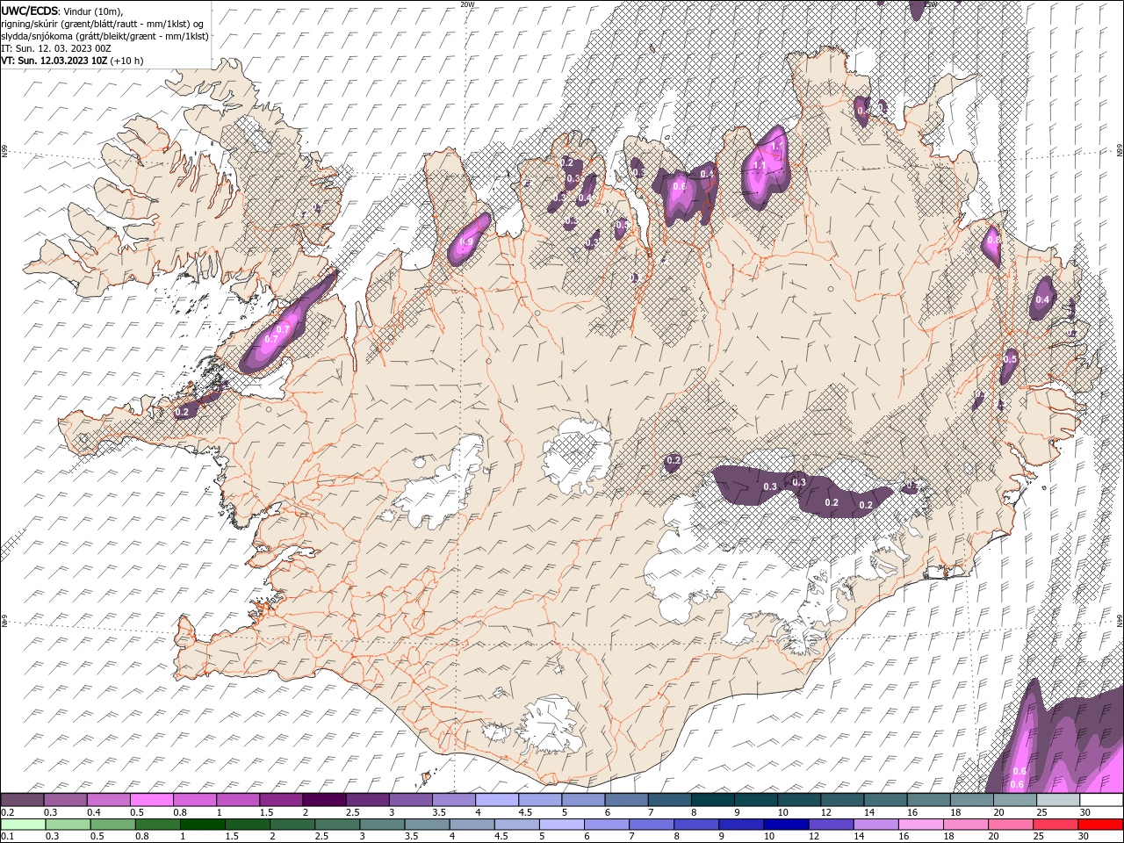Viewport: 1124px width, 843px height.
Task: Choose the lavender 4 swatch on the upper scale
Action: click(496, 800)
